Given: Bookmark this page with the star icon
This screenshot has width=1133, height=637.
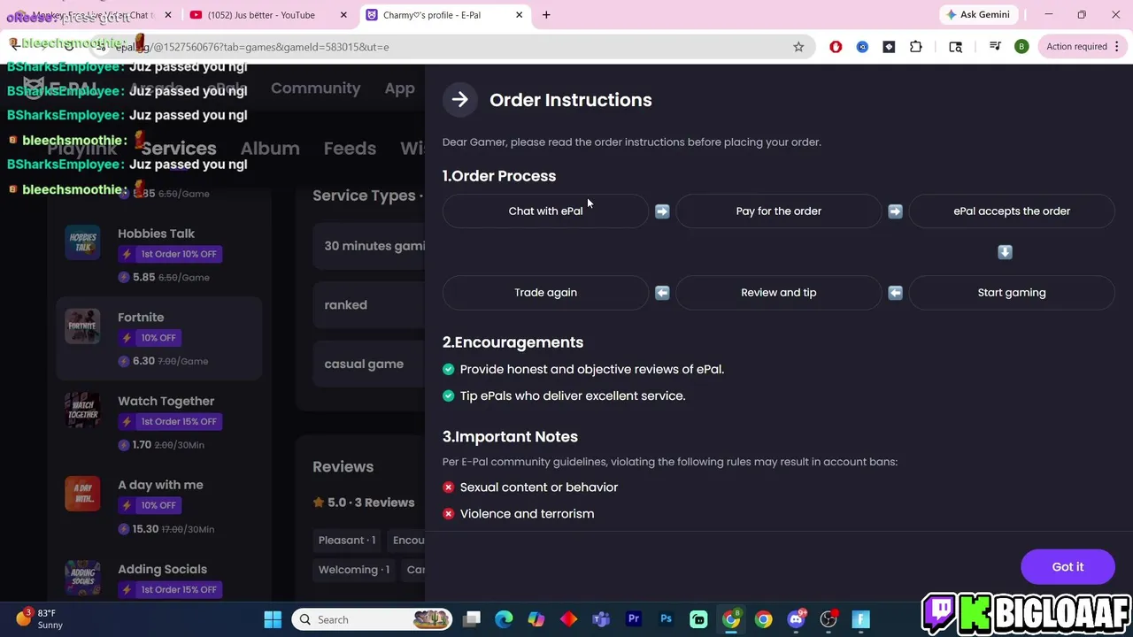Looking at the screenshot, I should 798,47.
